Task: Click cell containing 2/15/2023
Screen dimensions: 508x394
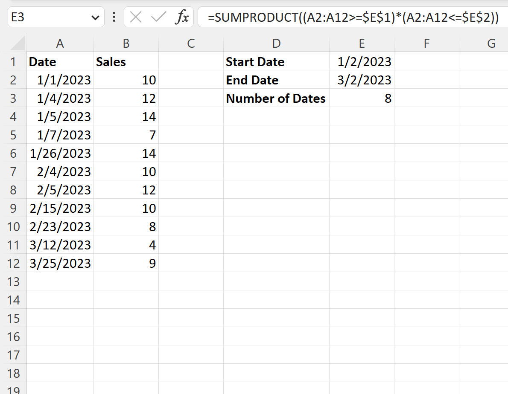Action: 60,208
